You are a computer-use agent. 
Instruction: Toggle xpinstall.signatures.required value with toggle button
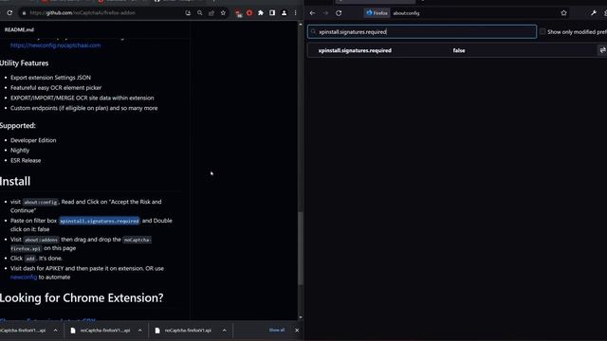pos(603,50)
